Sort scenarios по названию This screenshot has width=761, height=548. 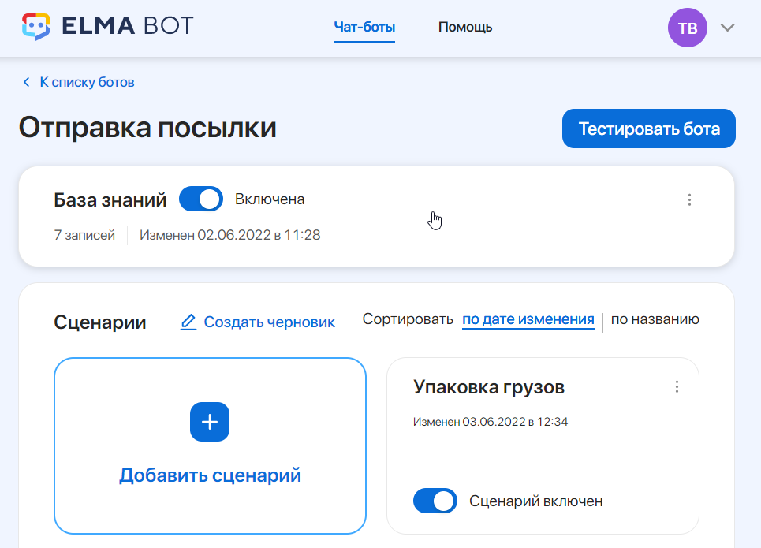tap(655, 319)
